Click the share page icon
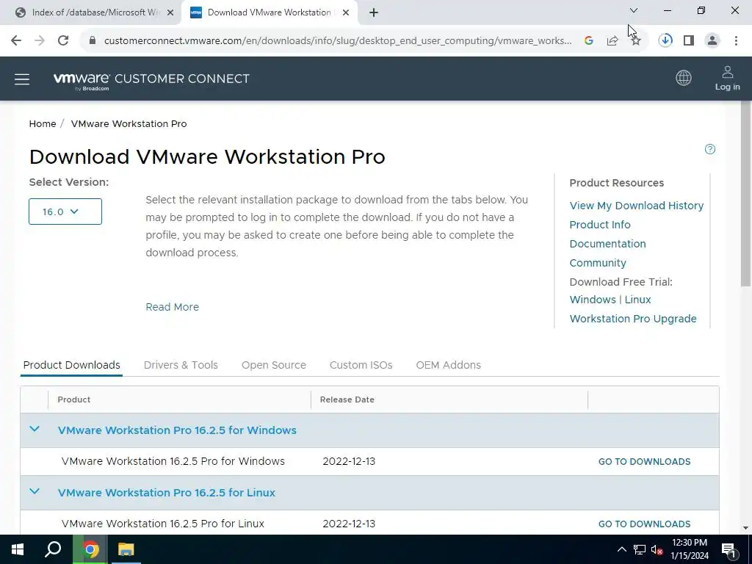752x564 pixels. [x=612, y=41]
